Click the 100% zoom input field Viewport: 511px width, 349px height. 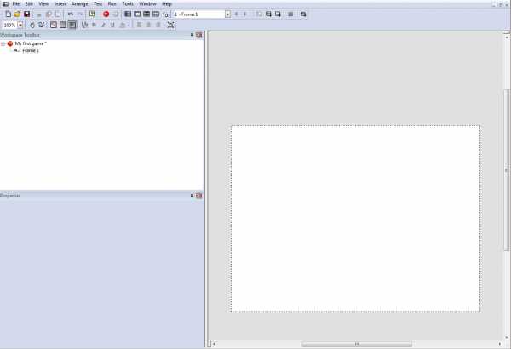(9, 25)
